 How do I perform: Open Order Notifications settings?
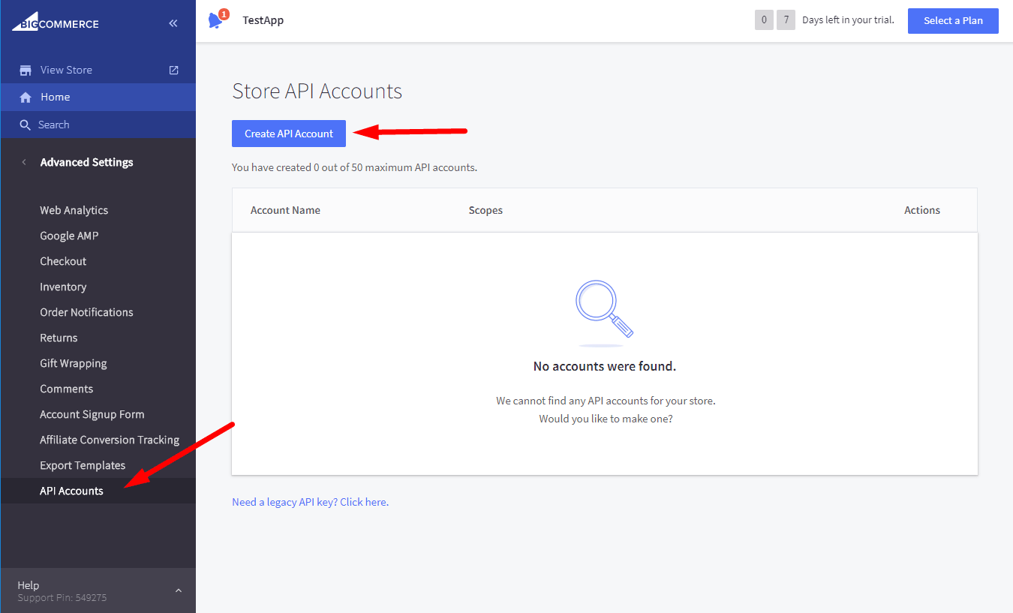click(x=86, y=312)
